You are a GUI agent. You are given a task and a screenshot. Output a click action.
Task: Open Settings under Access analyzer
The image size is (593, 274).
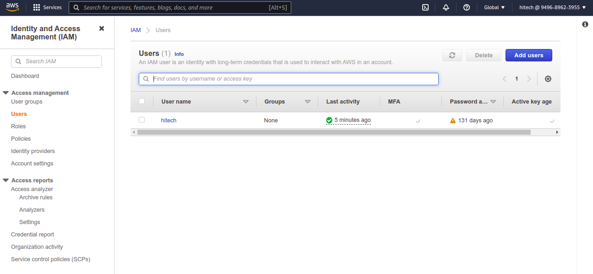pos(30,222)
